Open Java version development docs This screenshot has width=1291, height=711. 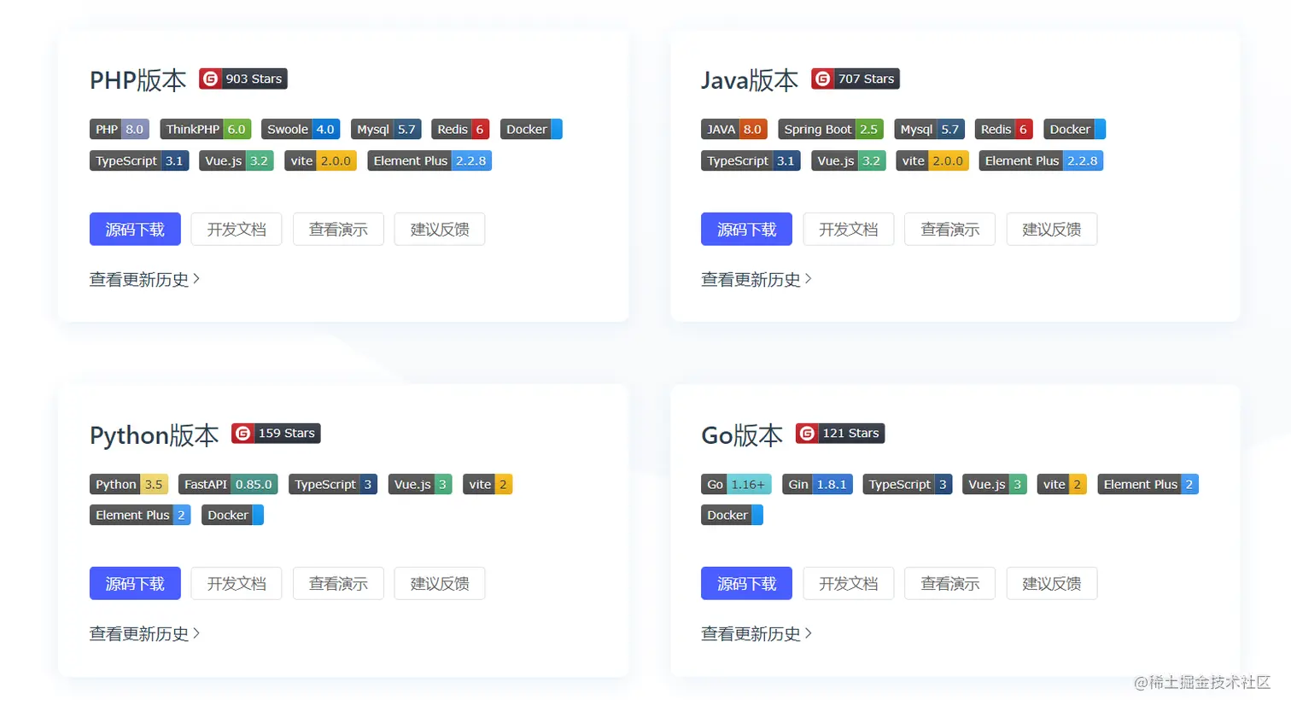pyautogui.click(x=848, y=229)
